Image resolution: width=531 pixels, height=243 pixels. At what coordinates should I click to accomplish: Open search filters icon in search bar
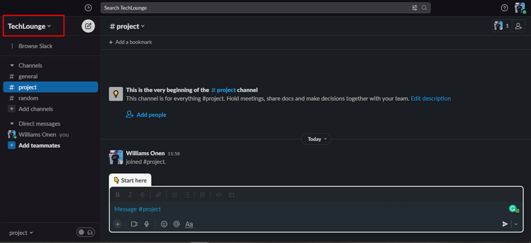coord(415,8)
